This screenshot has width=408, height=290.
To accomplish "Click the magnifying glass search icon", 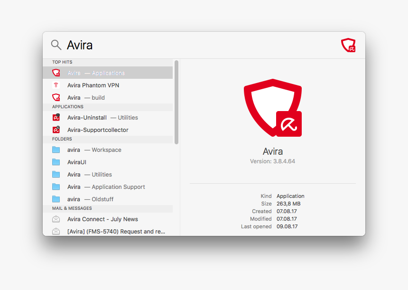I will [x=56, y=45].
